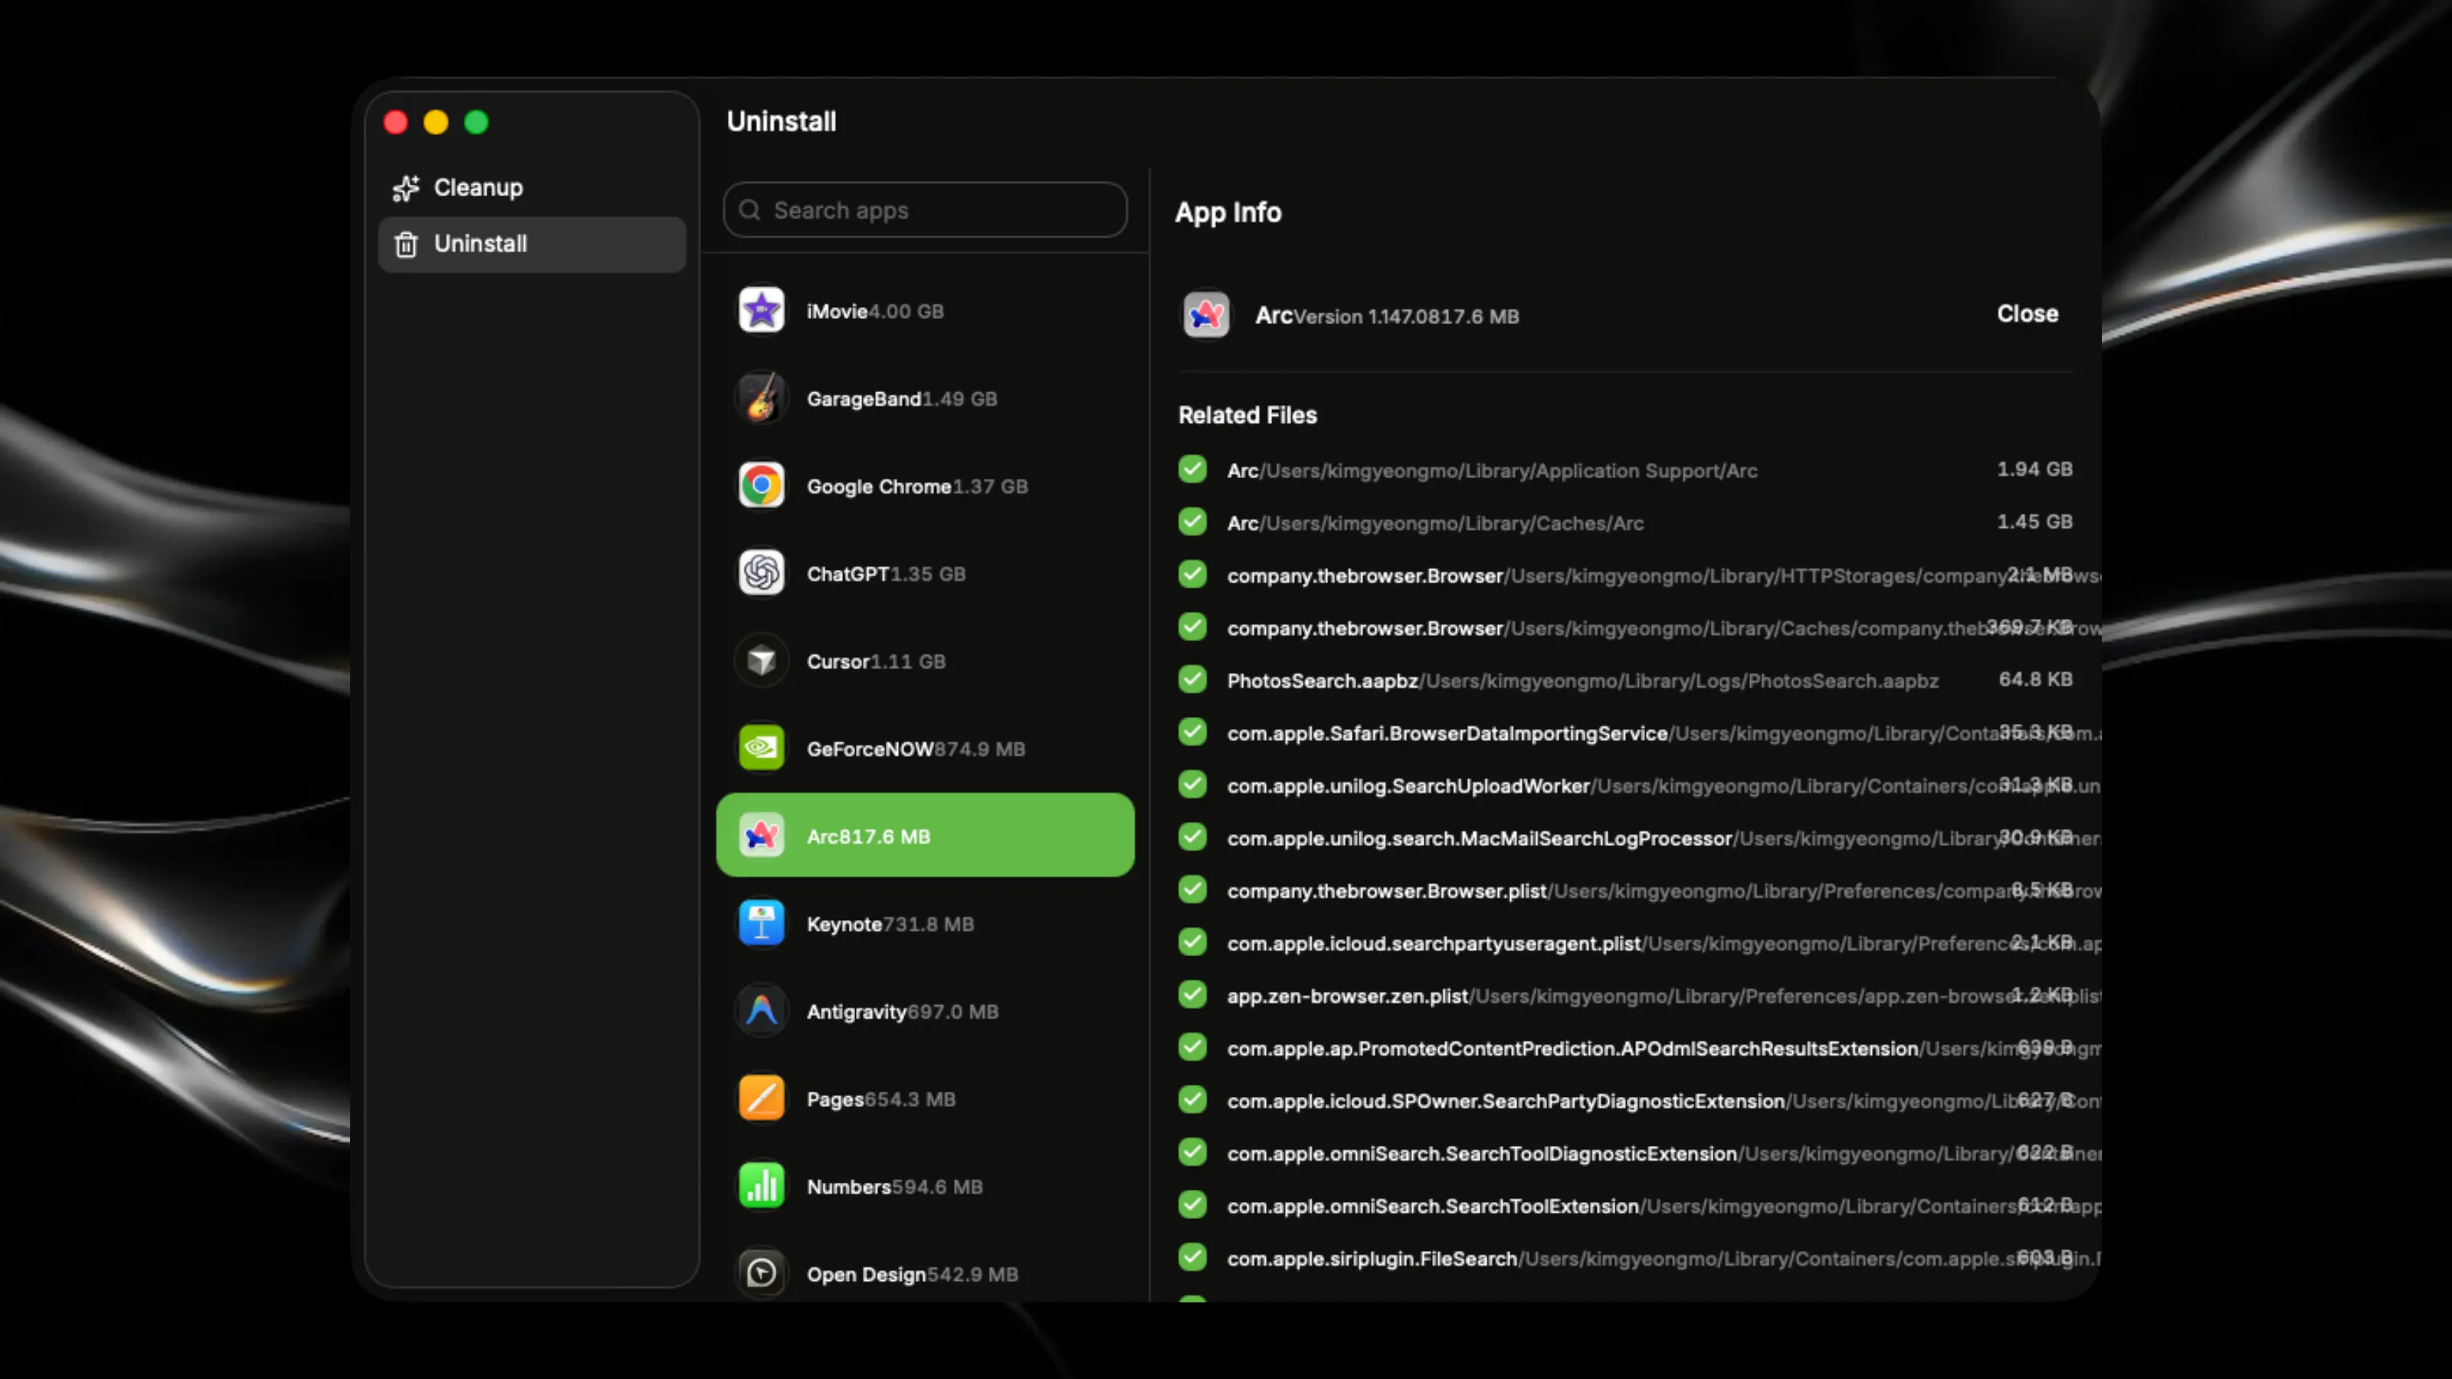
Task: Select Pages 654.3 MB row
Action: tap(925, 1099)
